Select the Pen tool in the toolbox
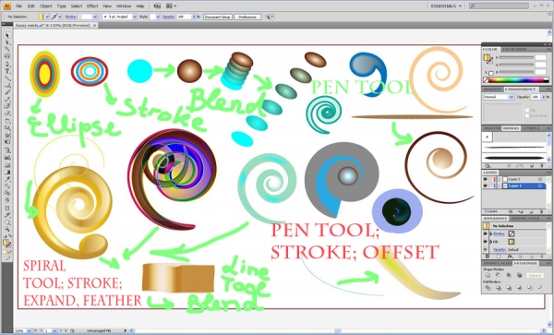Screen dimensions: 554x335 click(x=7, y=64)
